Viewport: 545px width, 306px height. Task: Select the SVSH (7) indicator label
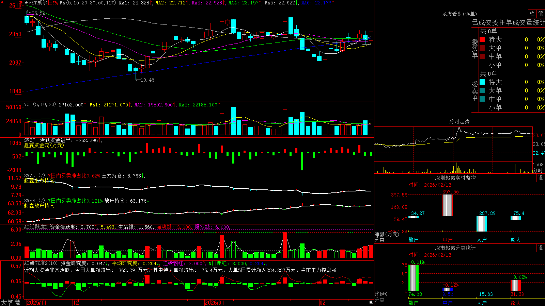coord(35,201)
